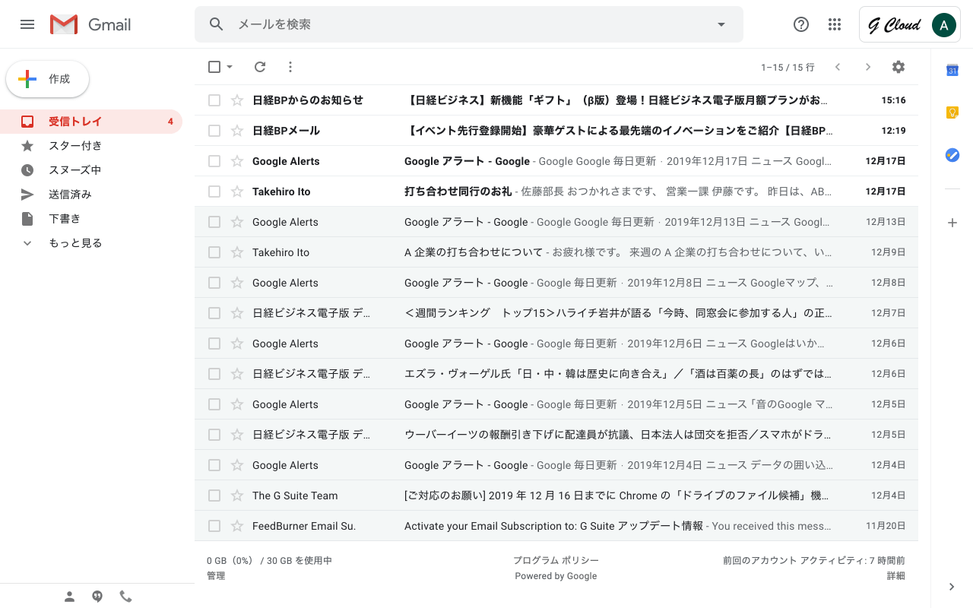Check the FeedBurner Email Su. email
The width and height of the screenshot is (973, 608).
(214, 526)
